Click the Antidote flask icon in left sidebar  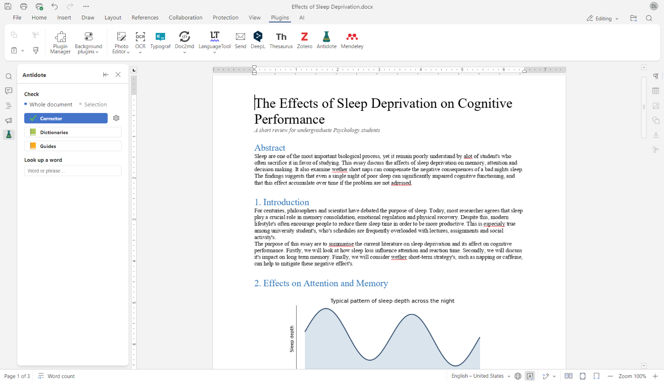(9, 135)
